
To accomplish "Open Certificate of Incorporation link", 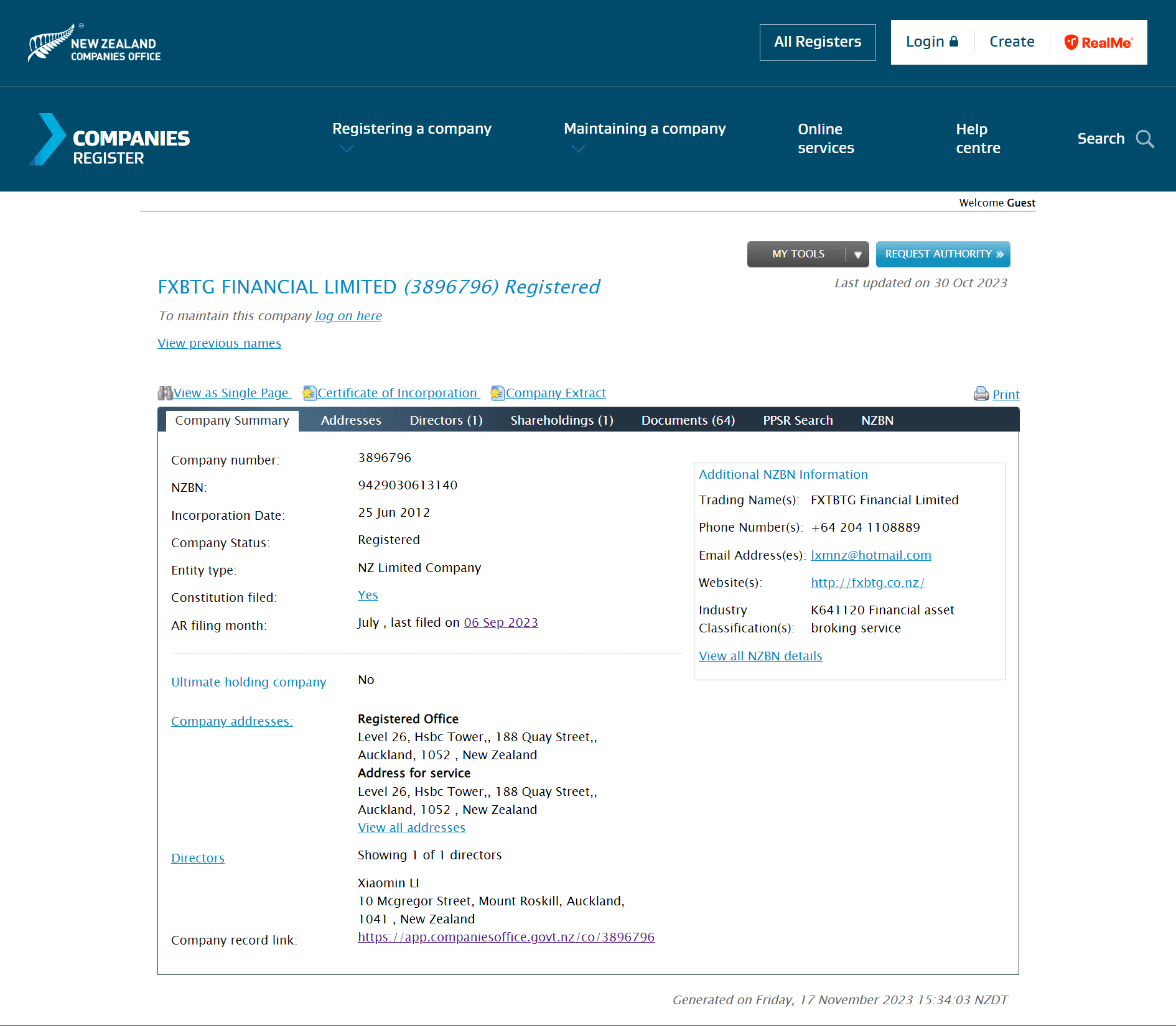I will pyautogui.click(x=398, y=393).
